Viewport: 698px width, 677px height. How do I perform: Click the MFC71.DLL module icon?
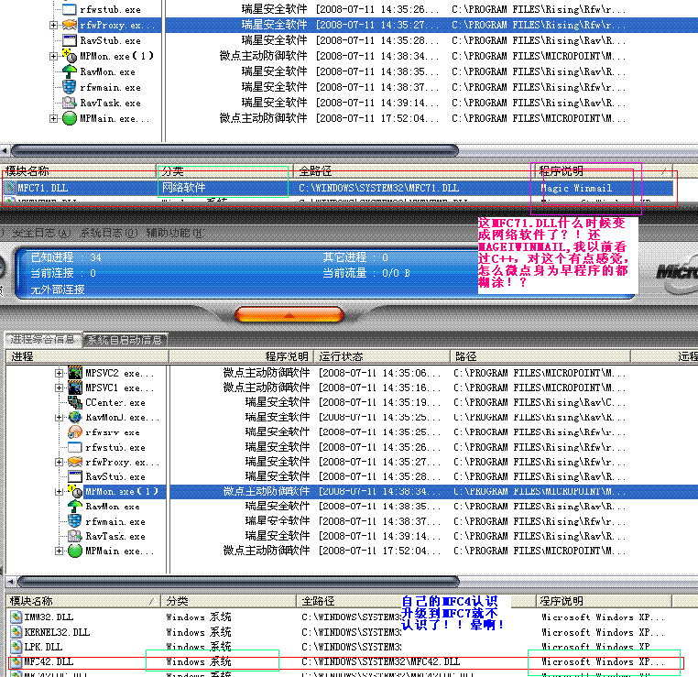pos(10,188)
